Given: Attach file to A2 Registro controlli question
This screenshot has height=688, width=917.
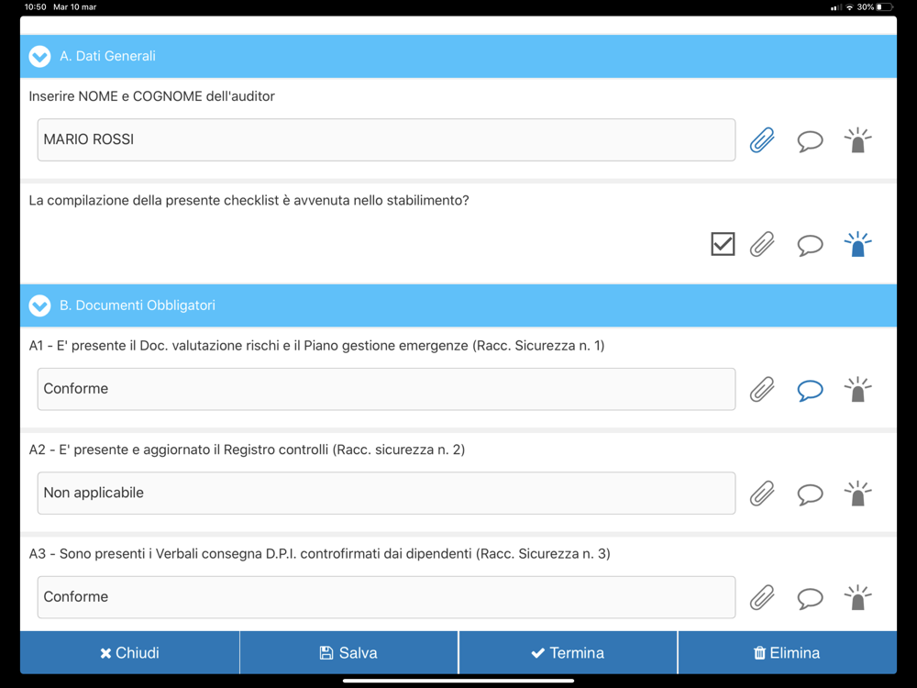Looking at the screenshot, I should coord(762,494).
